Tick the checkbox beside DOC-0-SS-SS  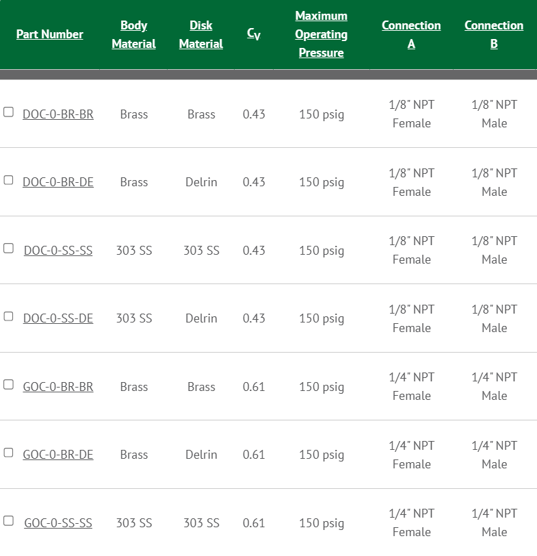8,249
